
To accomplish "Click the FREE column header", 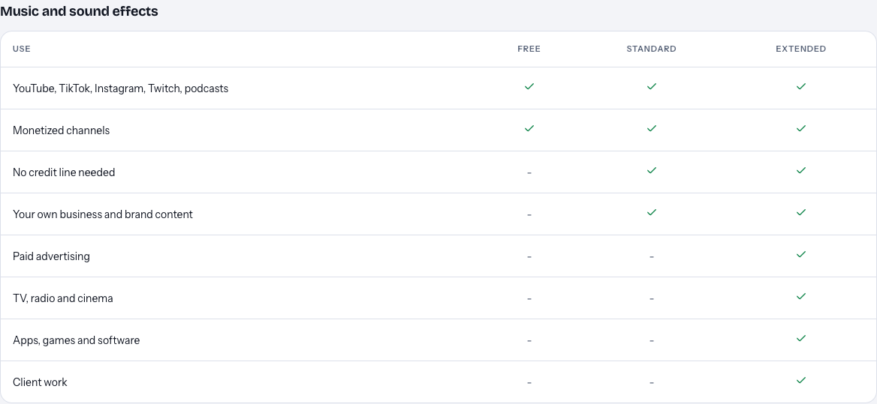I will pos(529,49).
